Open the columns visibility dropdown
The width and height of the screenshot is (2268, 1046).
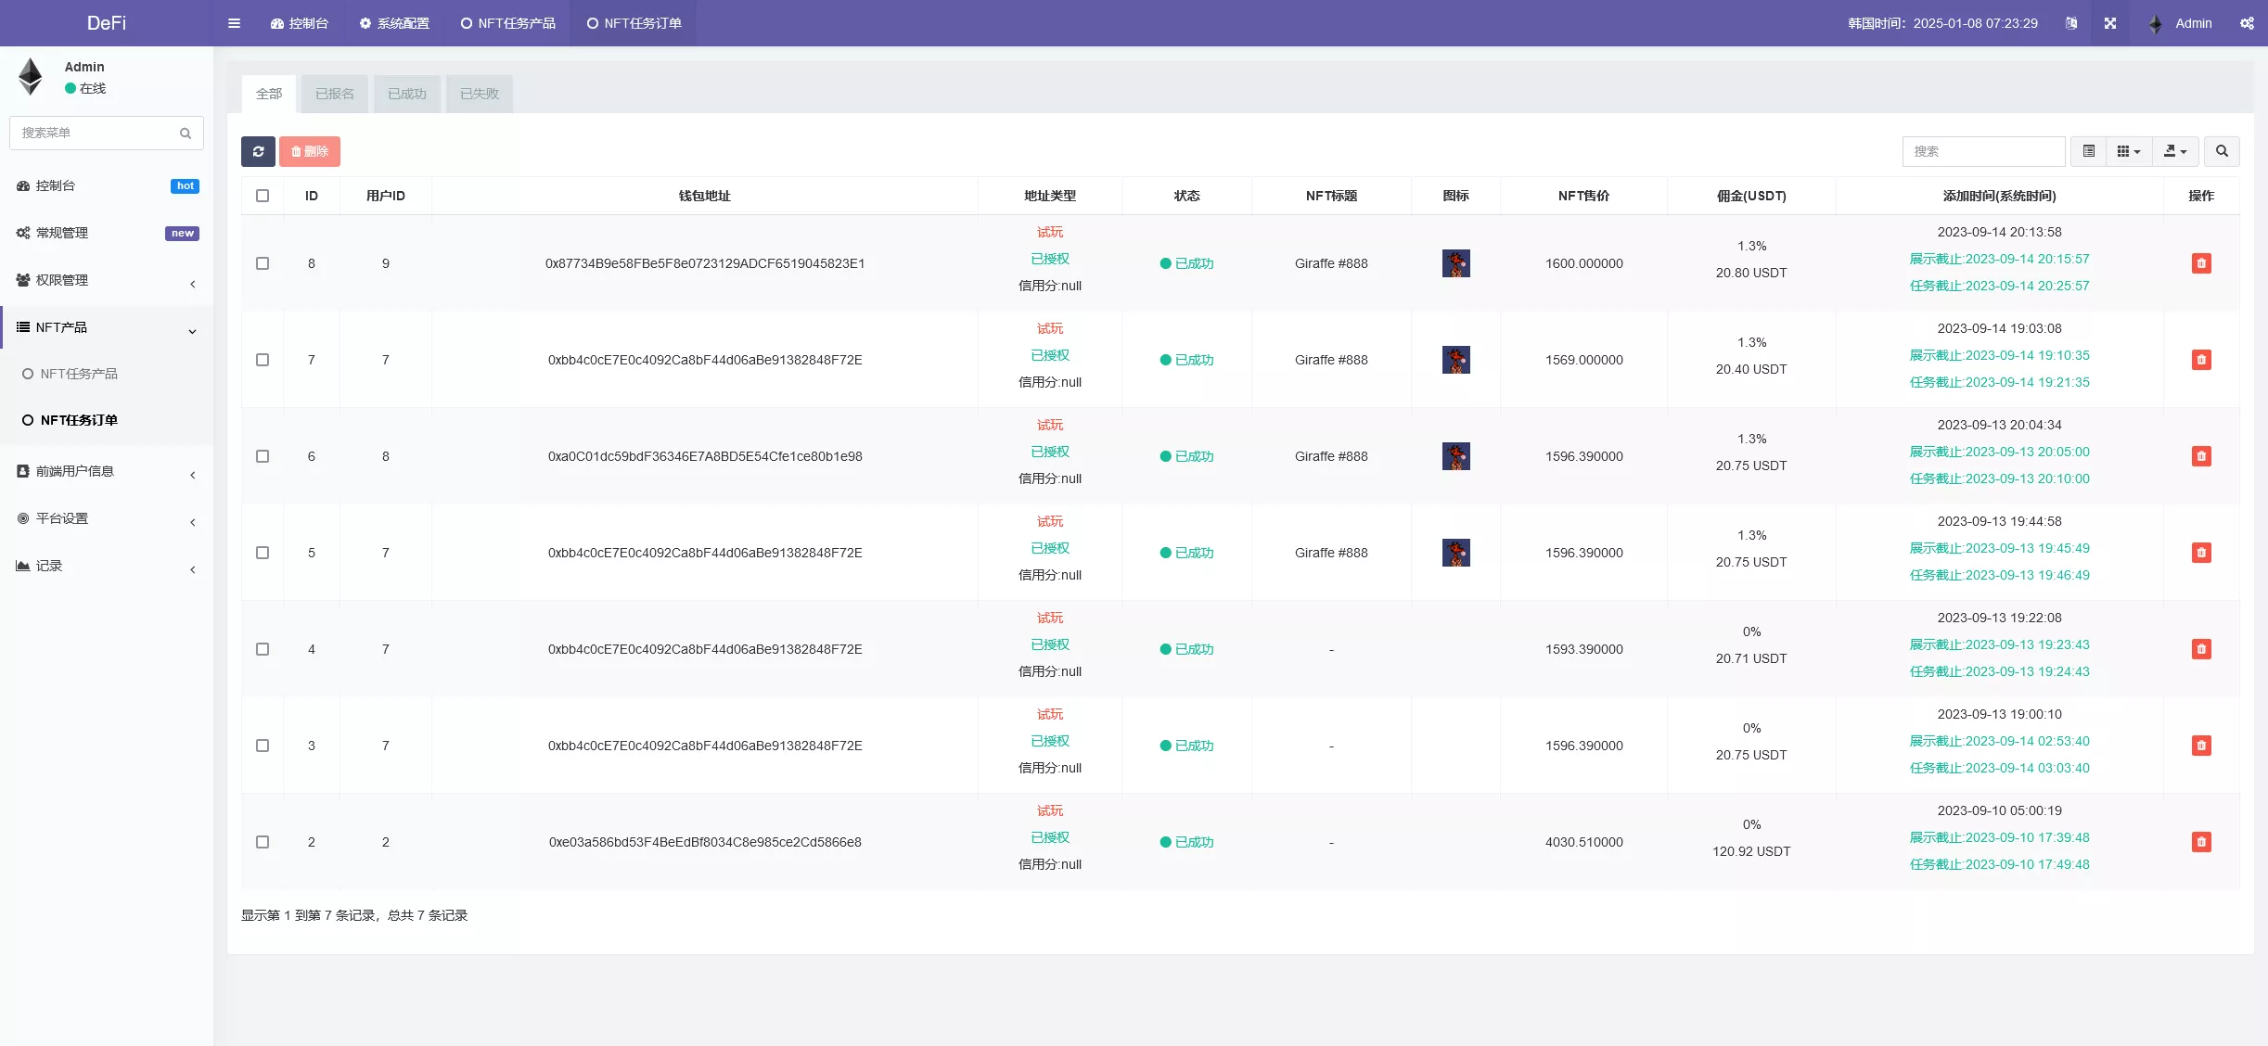tap(2129, 151)
